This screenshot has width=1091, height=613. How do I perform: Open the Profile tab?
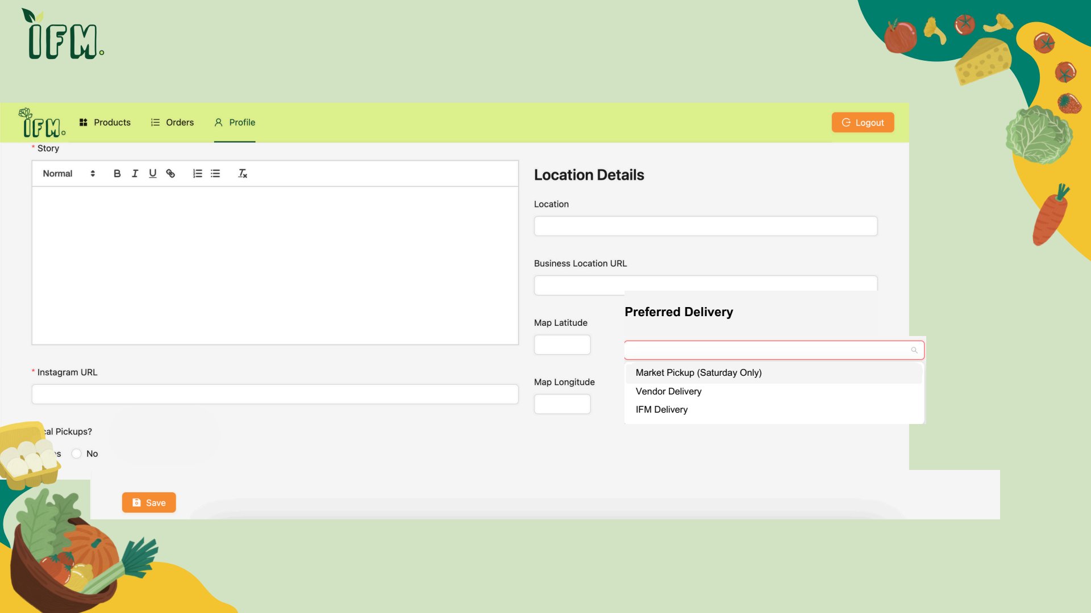click(x=235, y=123)
